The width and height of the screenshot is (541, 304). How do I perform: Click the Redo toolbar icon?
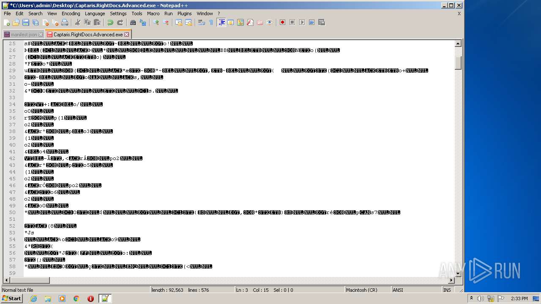[x=120, y=22]
